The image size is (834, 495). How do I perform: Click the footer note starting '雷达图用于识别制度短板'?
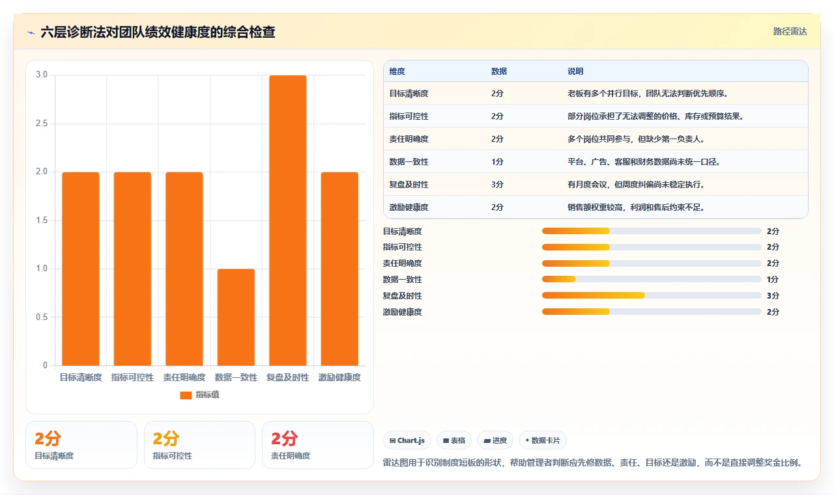click(x=593, y=463)
